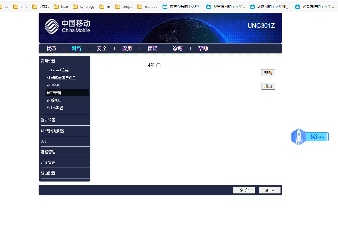The width and height of the screenshot is (338, 231).
Task: Open the synology bookmark folder
Action: pyautogui.click(x=84, y=7)
